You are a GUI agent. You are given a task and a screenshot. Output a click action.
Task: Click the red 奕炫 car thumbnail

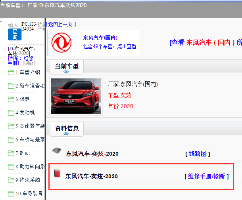[76, 96]
